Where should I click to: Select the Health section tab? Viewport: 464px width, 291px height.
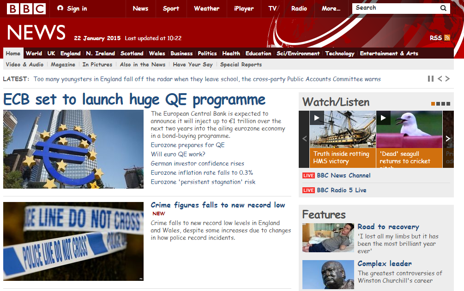coord(231,53)
